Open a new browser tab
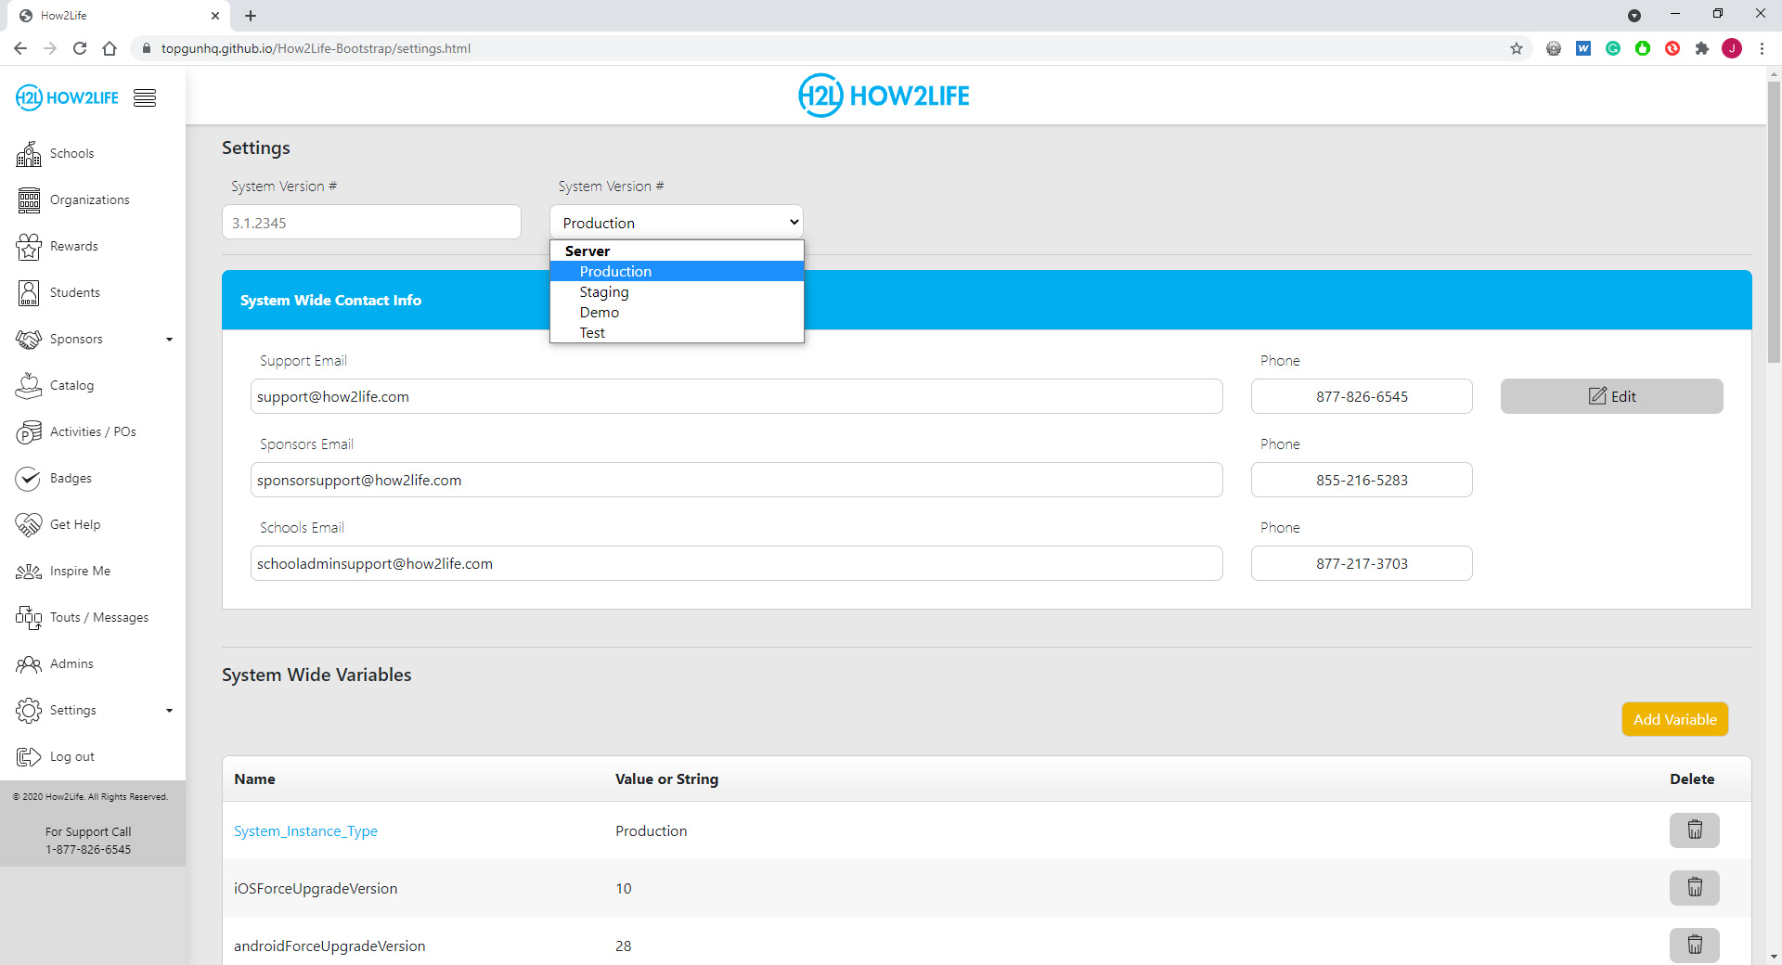 pos(251,16)
